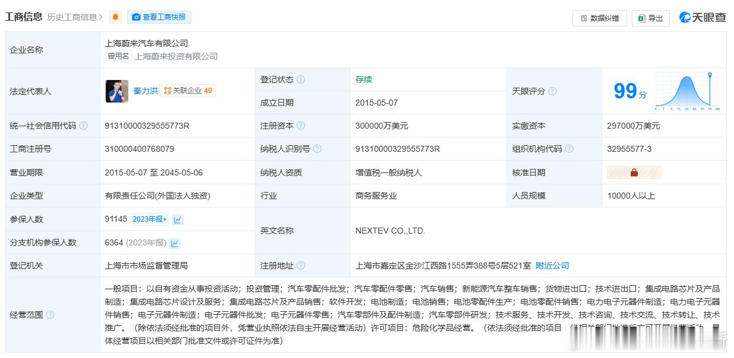The height and width of the screenshot is (358, 734).
Task: Open 秦力洪 profile link
Action: pyautogui.click(x=145, y=91)
